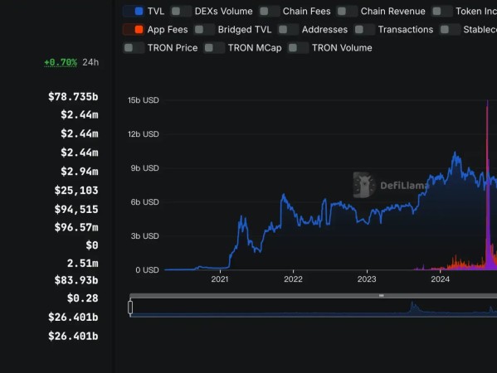This screenshot has height=373, width=497.
Task: Enable the Addresses toggle
Action: (x=288, y=30)
